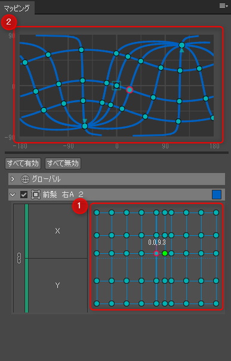231x361 pixels.
Task: Select the top-right key point of the lower grid
Action: (x=216, y=213)
